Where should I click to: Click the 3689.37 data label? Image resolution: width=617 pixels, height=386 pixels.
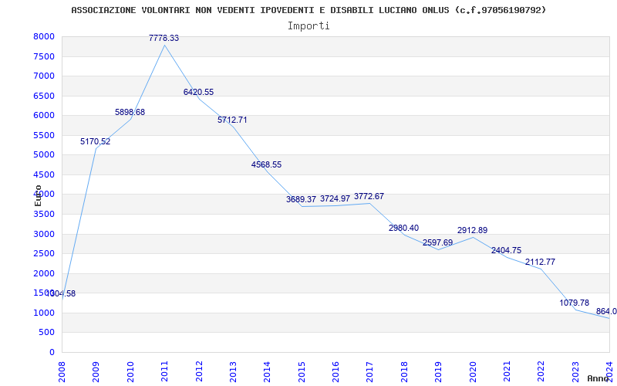[301, 199]
